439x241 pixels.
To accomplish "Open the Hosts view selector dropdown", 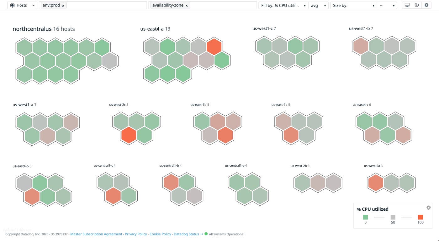I will pos(33,5).
